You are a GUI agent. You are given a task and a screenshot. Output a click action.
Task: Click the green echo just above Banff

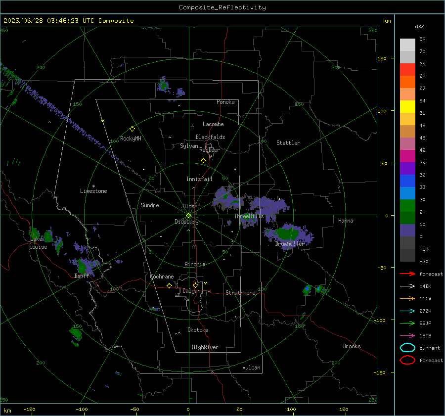[83, 267]
